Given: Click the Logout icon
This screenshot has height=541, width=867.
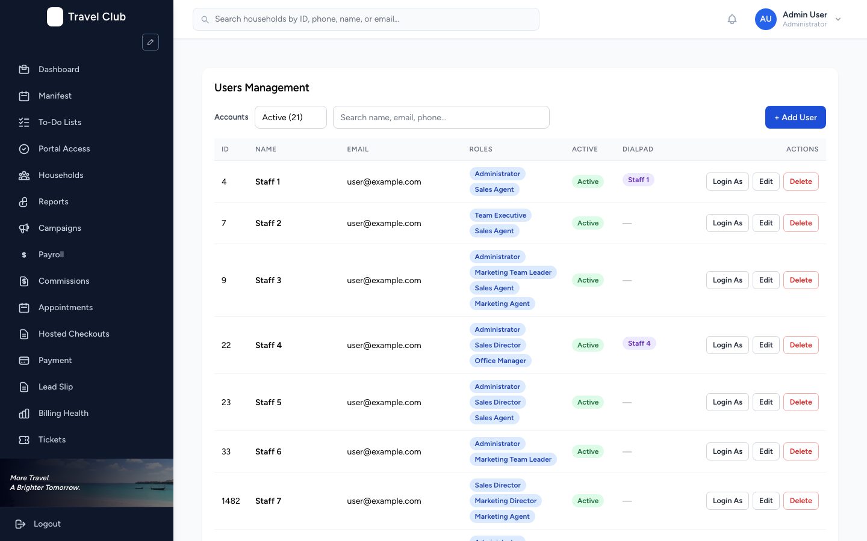Looking at the screenshot, I should coord(20,524).
